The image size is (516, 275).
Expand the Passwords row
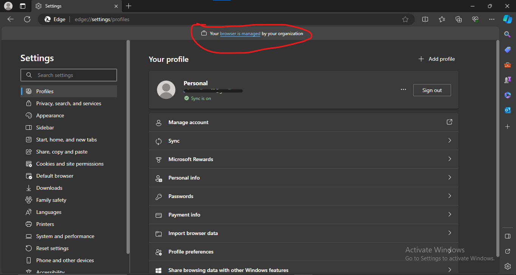tap(304, 196)
